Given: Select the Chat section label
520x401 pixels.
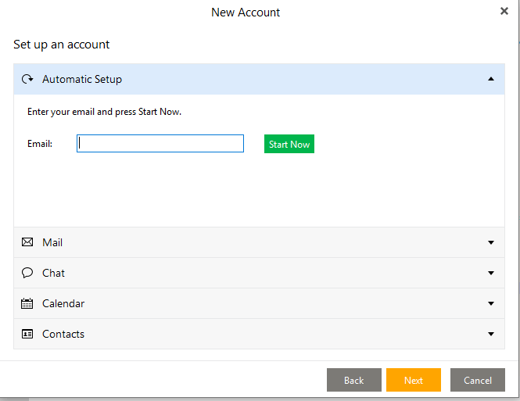Looking at the screenshot, I should (x=53, y=273).
